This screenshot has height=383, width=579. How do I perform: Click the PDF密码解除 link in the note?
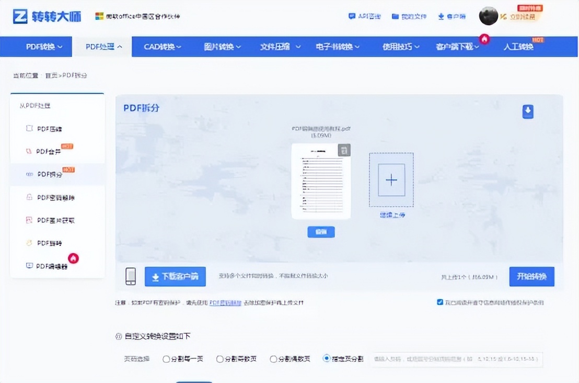225,302
